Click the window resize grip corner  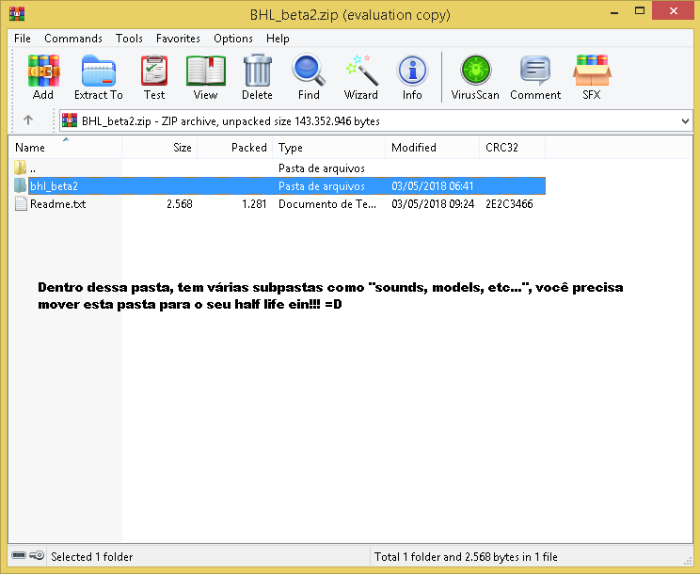[x=688, y=560]
